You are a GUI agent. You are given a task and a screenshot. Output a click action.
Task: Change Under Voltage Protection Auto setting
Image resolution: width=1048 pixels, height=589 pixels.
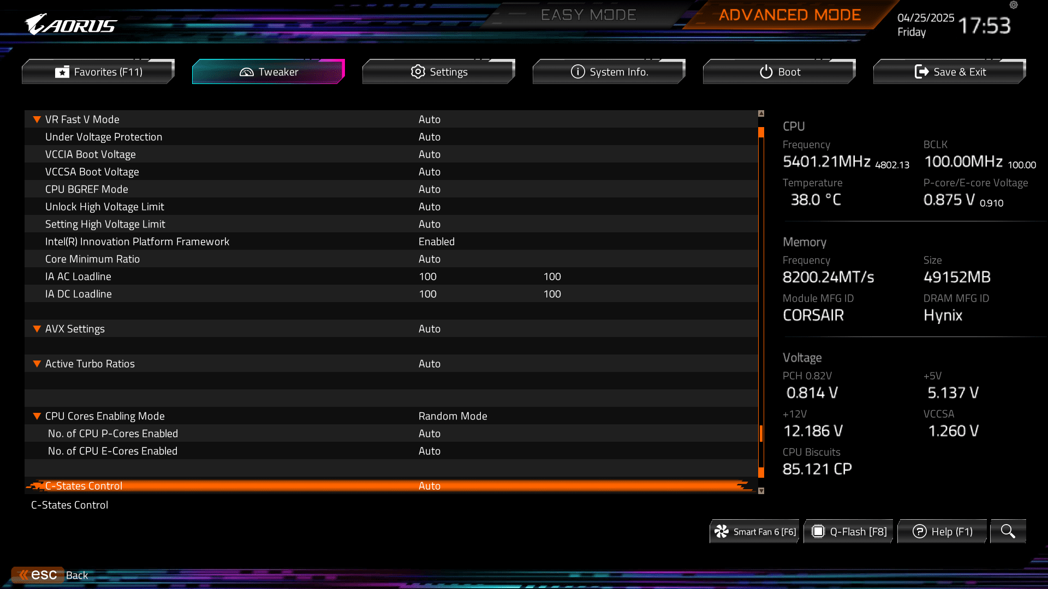429,137
